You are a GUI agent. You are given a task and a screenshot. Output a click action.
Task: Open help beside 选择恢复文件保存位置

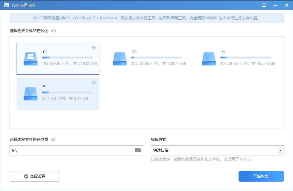click(54, 139)
